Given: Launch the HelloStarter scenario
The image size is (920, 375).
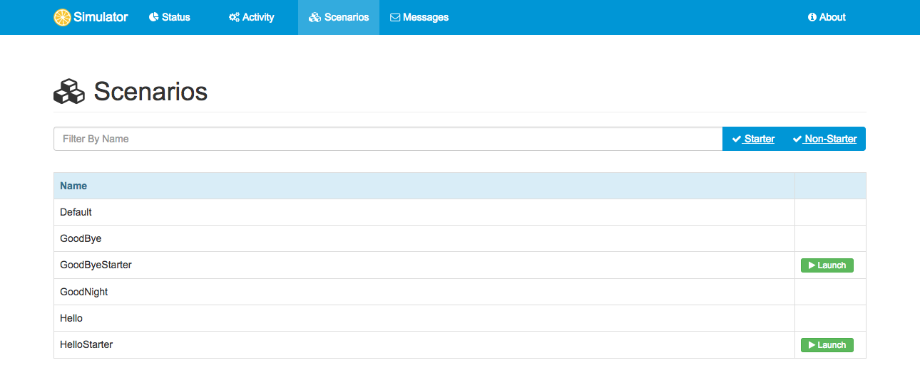Looking at the screenshot, I should pyautogui.click(x=827, y=345).
